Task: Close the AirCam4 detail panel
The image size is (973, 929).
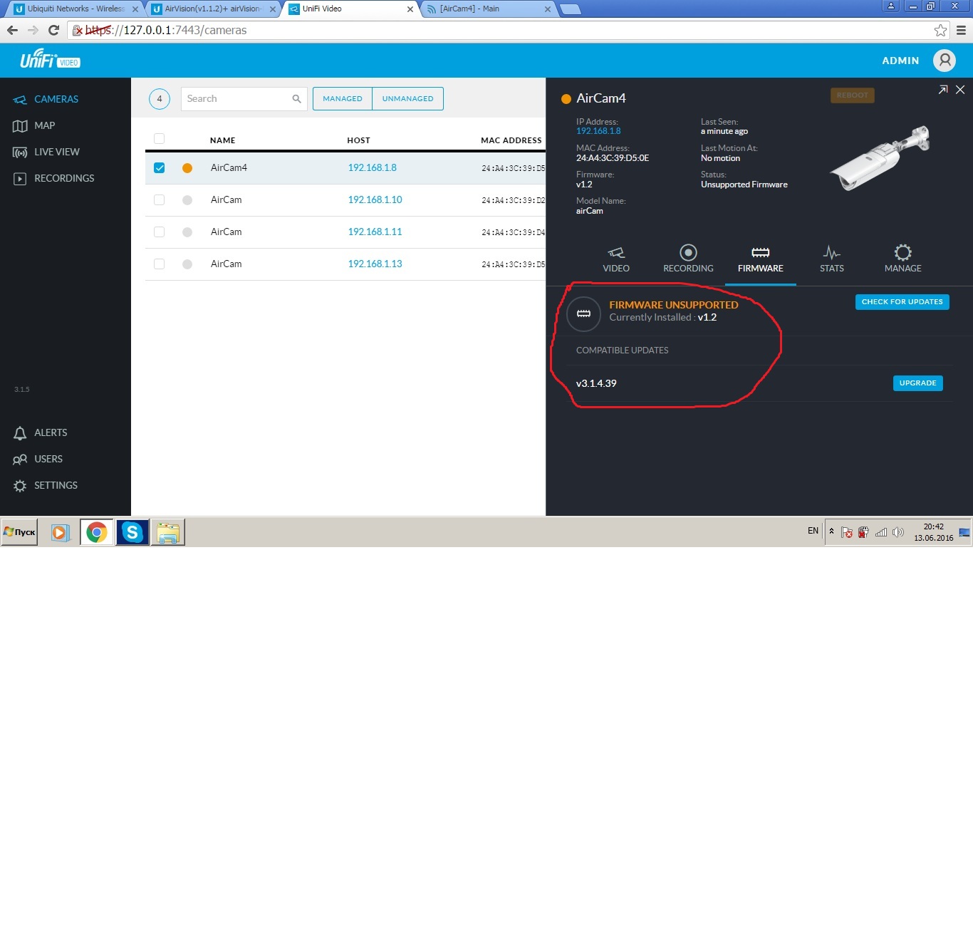Action: [x=960, y=90]
